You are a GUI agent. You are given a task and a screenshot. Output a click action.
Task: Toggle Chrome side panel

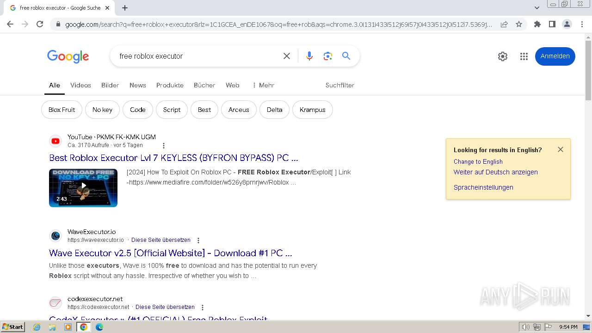[x=552, y=24]
